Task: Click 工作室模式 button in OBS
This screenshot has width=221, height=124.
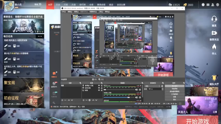Action: click(x=175, y=94)
